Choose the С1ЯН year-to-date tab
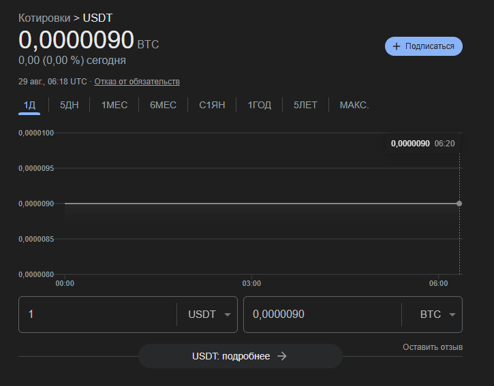Viewport: 494px width, 386px height. [x=212, y=105]
